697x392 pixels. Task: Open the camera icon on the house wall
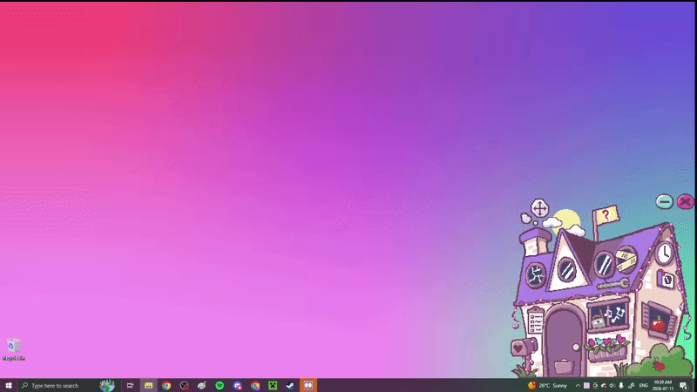[666, 279]
